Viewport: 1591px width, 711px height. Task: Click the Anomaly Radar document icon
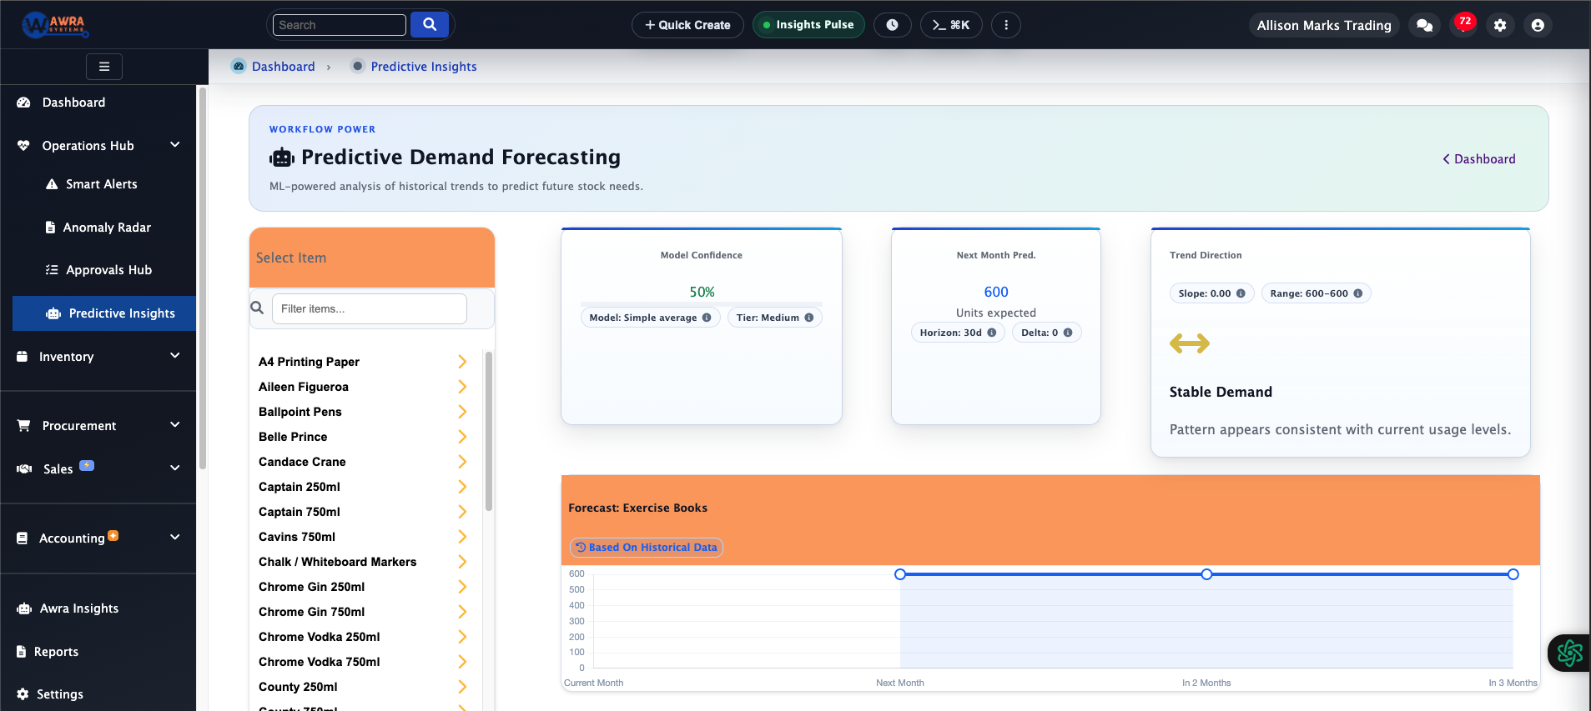pos(50,228)
